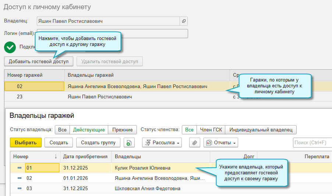Select the garage 23 row for Яшин Павел

[x=100, y=97]
